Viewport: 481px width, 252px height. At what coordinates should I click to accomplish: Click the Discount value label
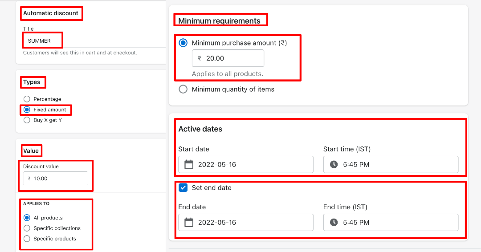pos(41,167)
